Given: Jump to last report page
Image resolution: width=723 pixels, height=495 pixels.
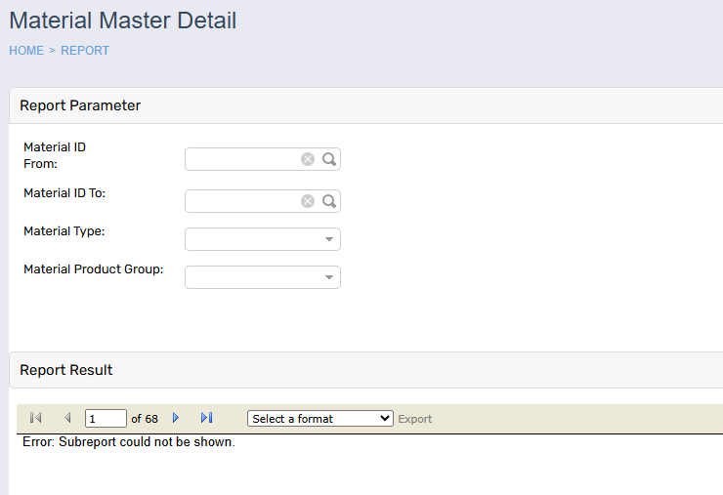Looking at the screenshot, I should click(206, 418).
